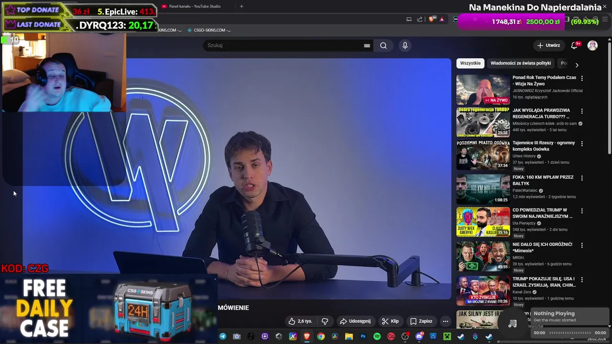The image size is (612, 344).
Task: Open Spotify from the taskbar
Action: pyautogui.click(x=377, y=336)
